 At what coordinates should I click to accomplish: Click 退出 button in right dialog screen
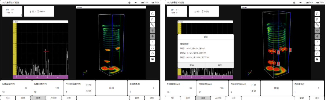pos(317,98)
